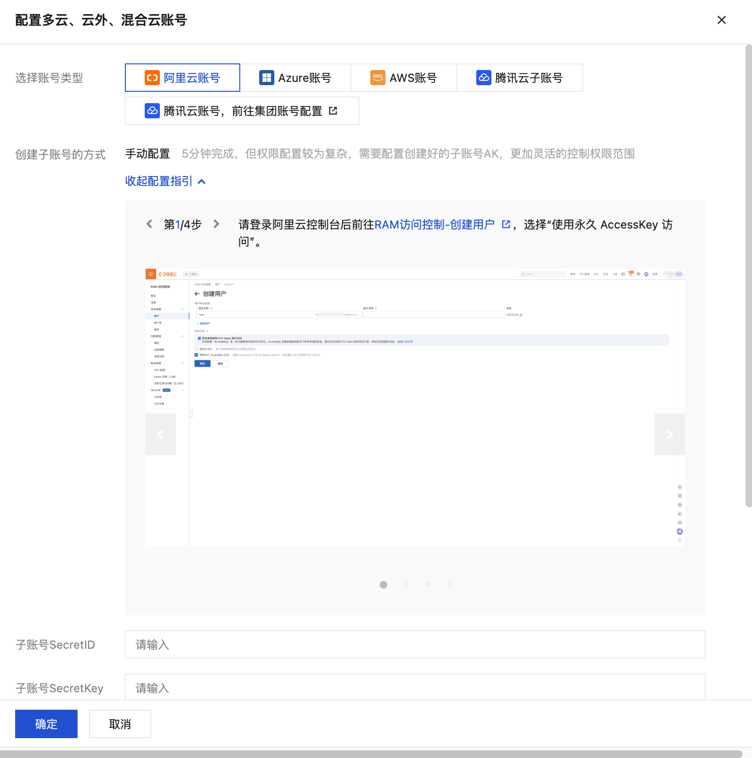This screenshot has height=758, width=752.
Task: Click the 确定 confirm button
Action: (46, 724)
